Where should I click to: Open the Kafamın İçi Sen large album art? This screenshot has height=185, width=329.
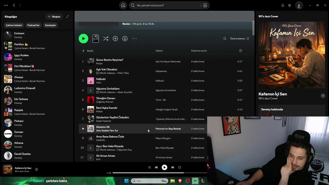pos(292,55)
